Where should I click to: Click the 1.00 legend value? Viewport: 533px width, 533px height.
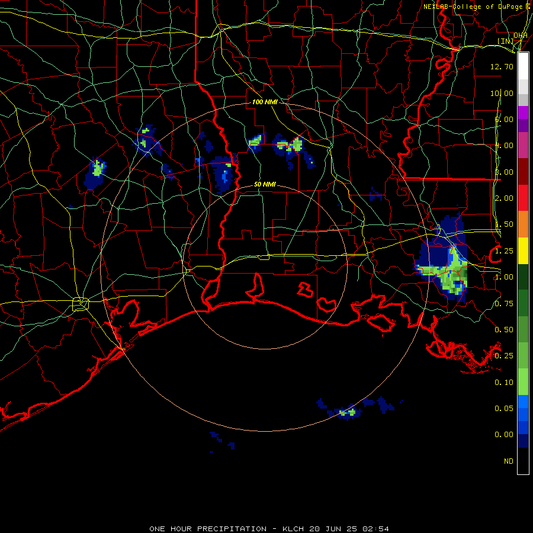coord(503,277)
